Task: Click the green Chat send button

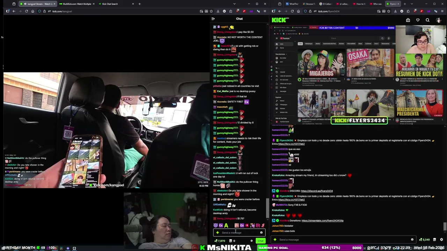Action: [261, 241]
